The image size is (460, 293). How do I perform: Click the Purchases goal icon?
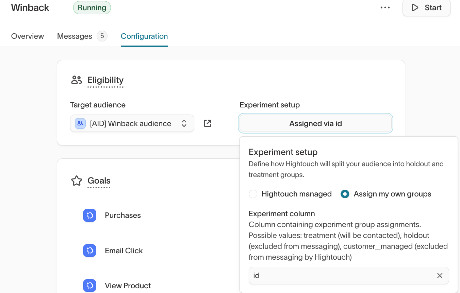(x=89, y=215)
